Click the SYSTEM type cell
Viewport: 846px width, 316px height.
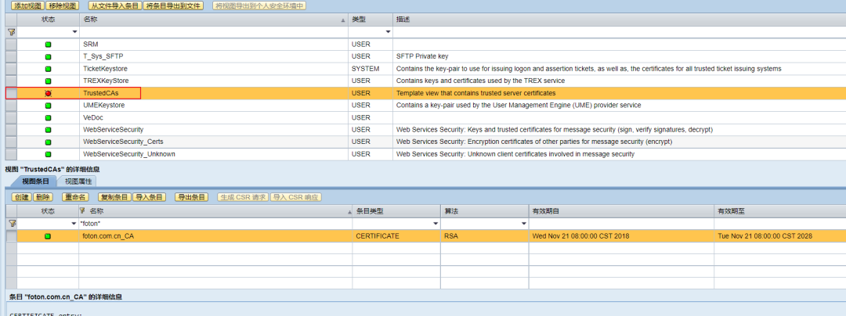point(365,69)
